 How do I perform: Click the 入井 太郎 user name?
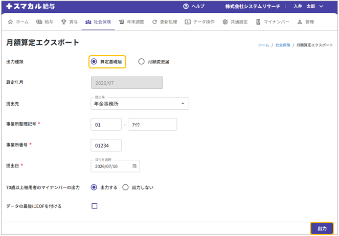coord(304,6)
